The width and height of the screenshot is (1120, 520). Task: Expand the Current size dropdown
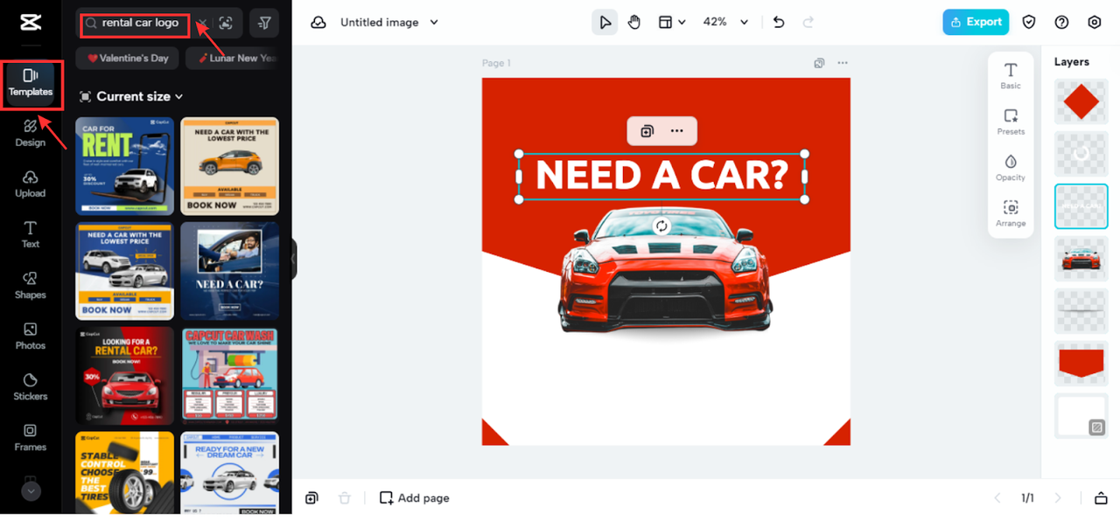coord(131,96)
